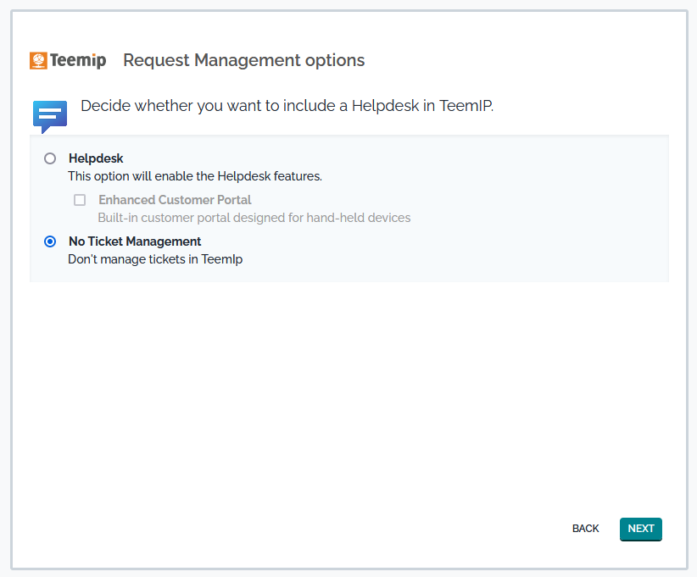
Task: Click 'Don't manage tickets in TeemIp' description
Action: pyautogui.click(x=155, y=259)
